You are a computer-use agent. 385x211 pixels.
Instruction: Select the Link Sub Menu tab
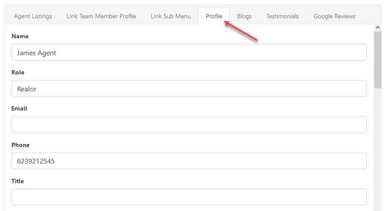(170, 16)
